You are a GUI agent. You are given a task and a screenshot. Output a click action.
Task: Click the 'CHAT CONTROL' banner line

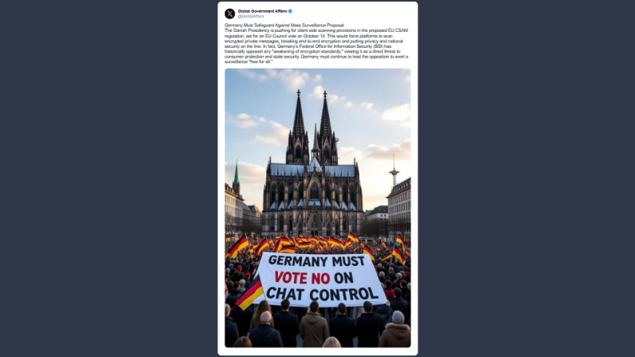tap(322, 293)
